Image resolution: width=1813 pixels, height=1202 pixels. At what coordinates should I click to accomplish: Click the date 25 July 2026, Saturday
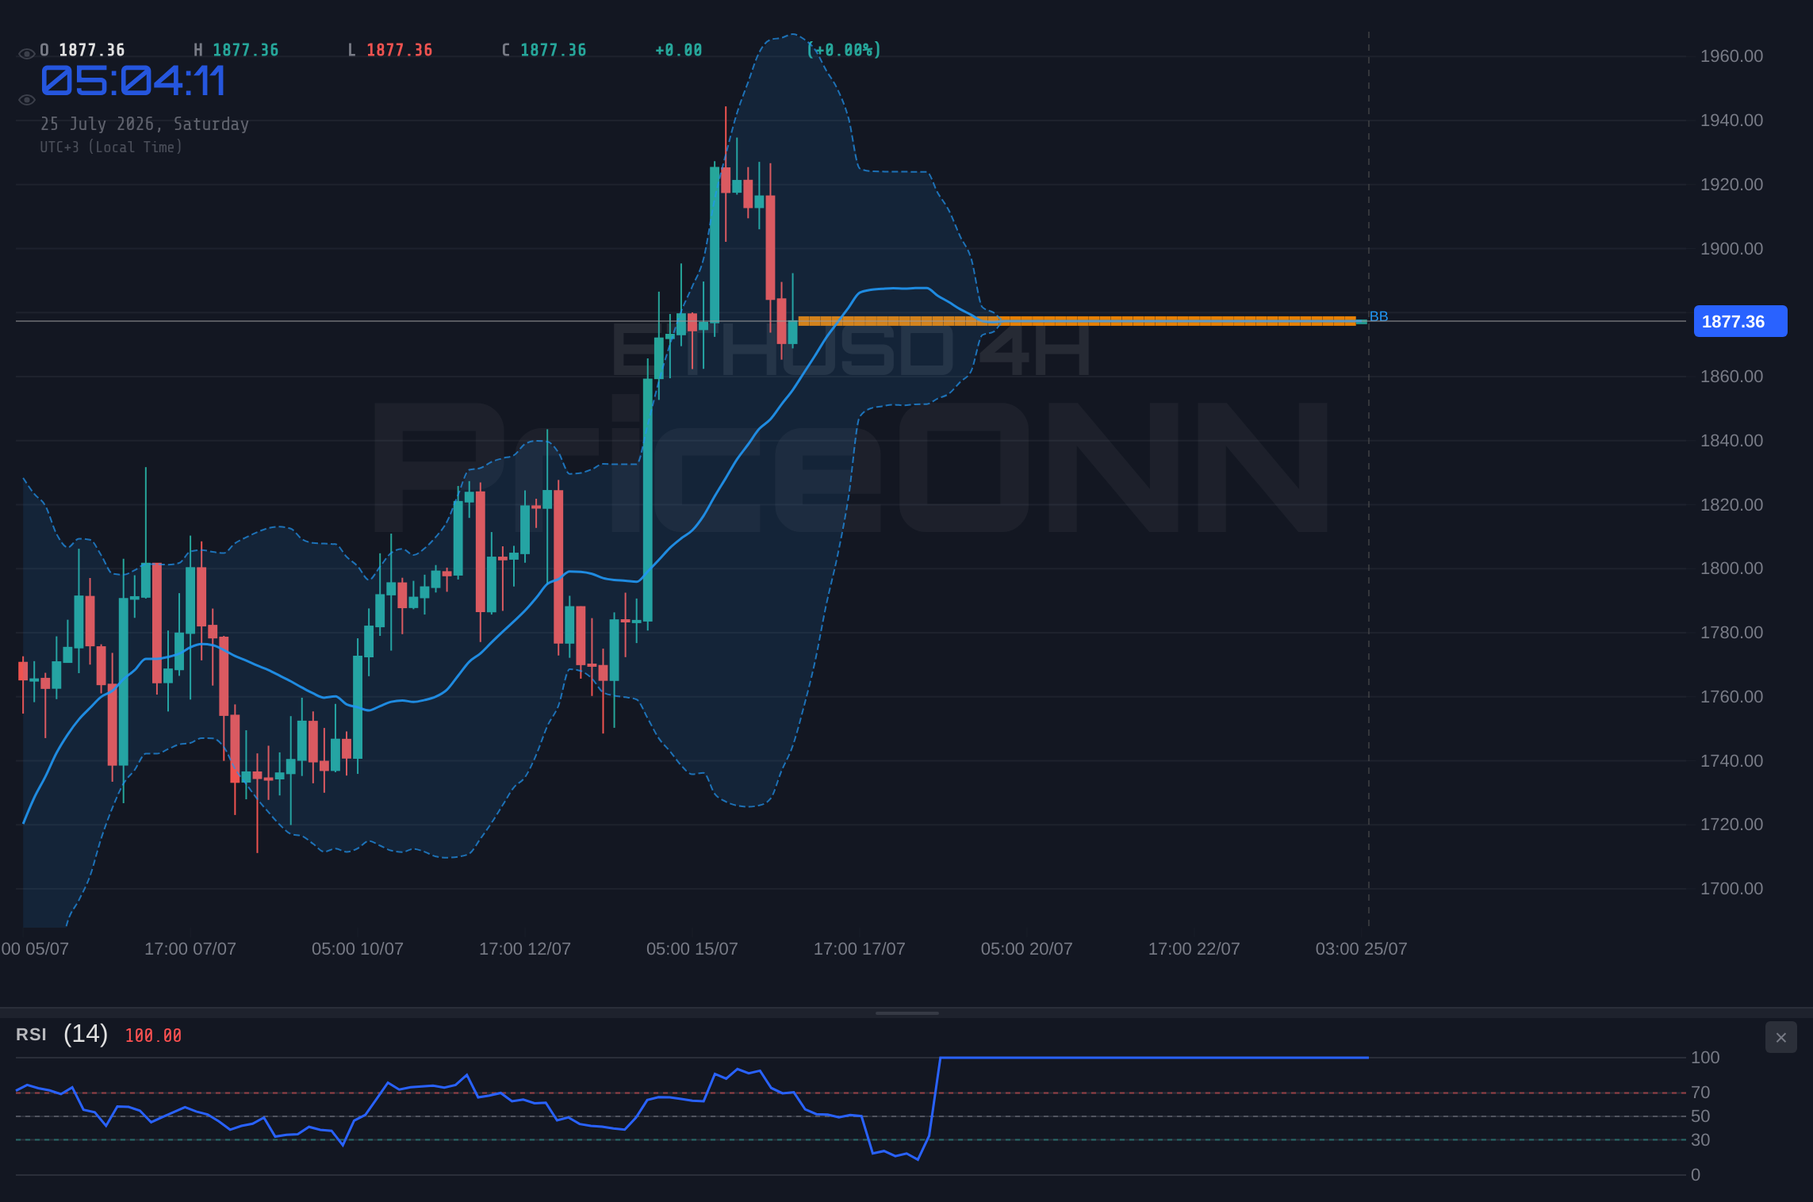pyautogui.click(x=144, y=124)
